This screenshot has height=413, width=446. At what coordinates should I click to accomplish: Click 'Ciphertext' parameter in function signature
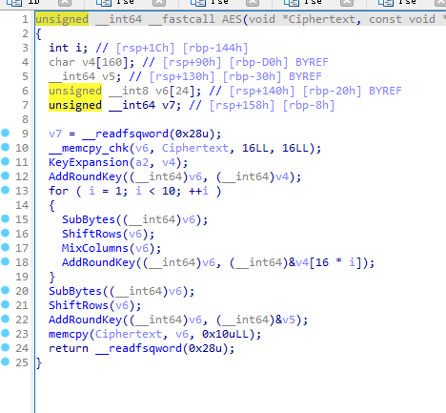[x=322, y=19]
